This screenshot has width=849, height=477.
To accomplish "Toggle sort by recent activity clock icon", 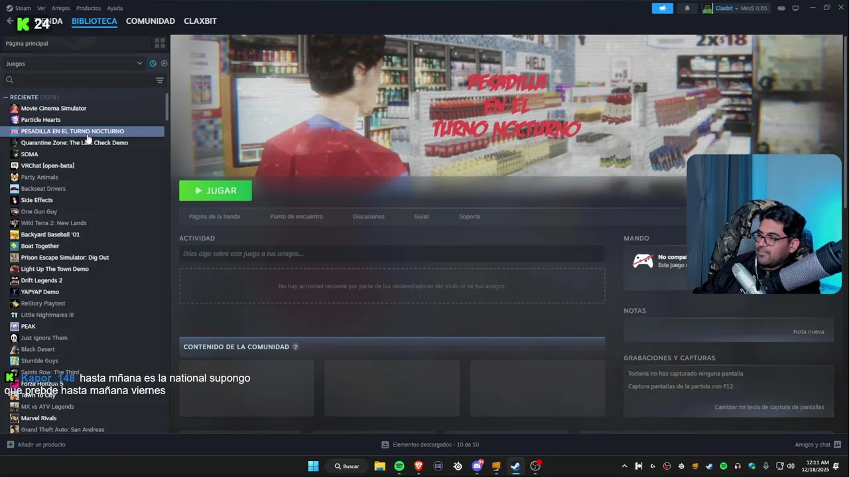I will pos(153,64).
